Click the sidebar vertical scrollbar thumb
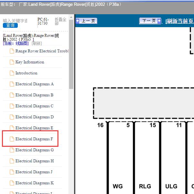 (71, 54)
